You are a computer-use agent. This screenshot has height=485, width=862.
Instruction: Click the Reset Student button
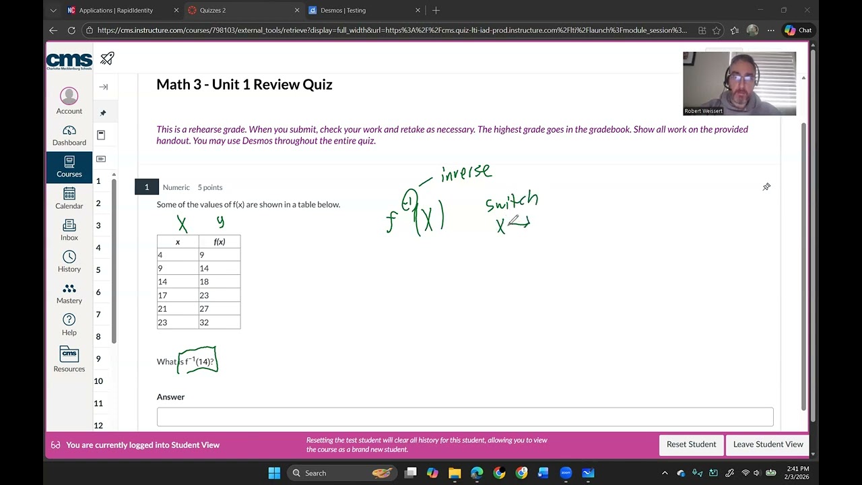691,445
